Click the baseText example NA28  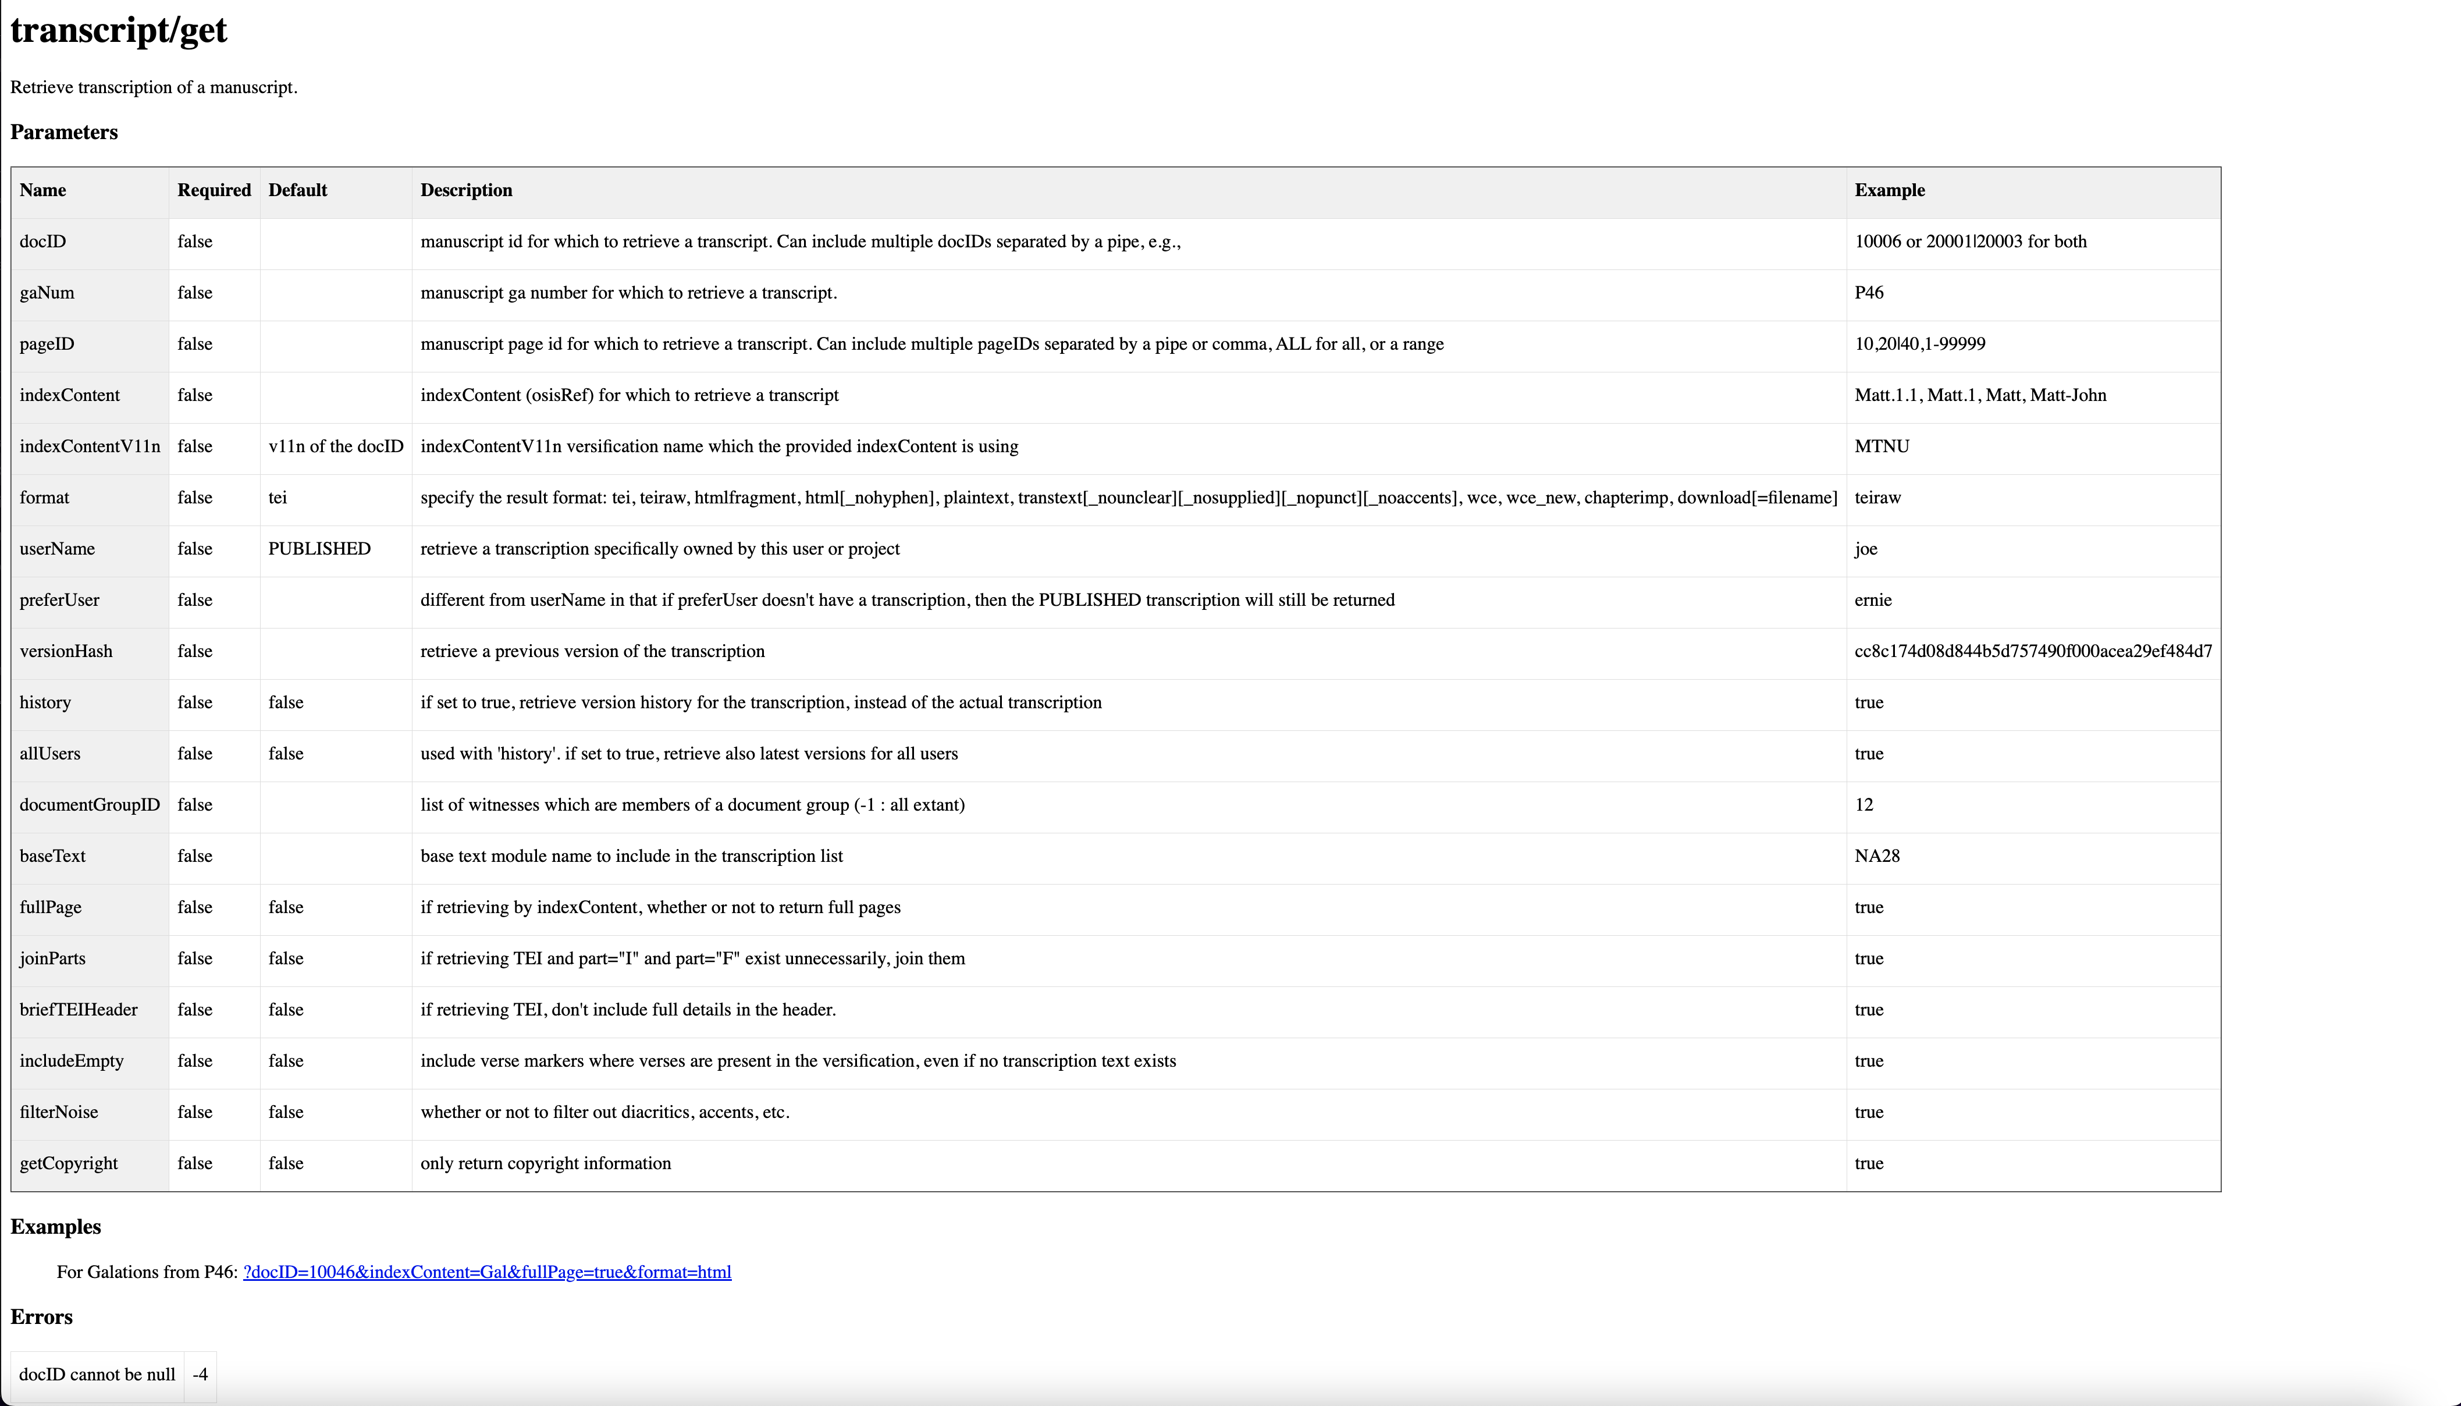[x=1876, y=855]
